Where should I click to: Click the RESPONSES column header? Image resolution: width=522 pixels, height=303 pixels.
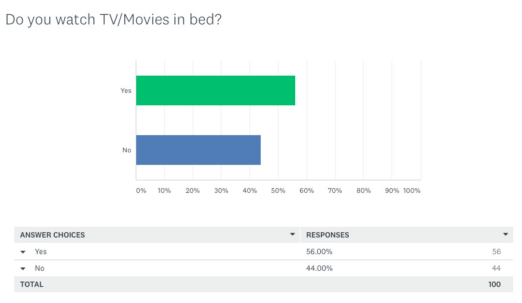click(x=327, y=235)
